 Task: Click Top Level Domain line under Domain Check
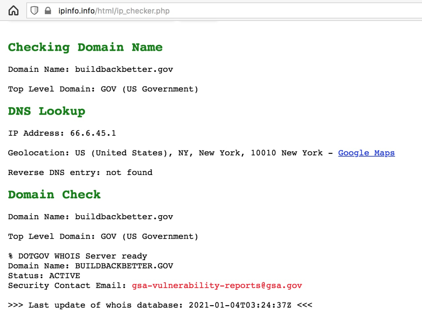[x=103, y=236]
